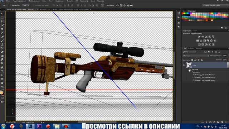Switch to the Swatches tab
This screenshot has width=229, height=129.
(x=191, y=11)
